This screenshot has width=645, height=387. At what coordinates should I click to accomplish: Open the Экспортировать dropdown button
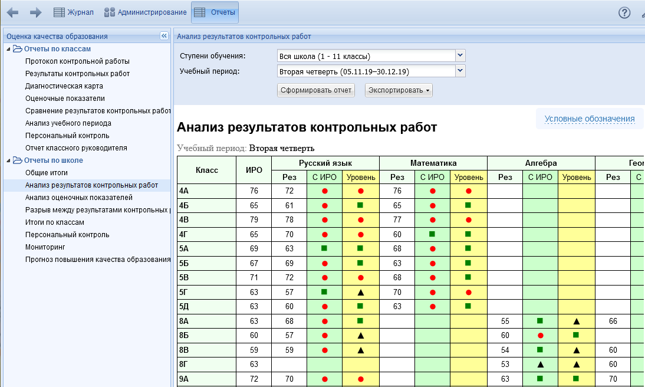399,90
